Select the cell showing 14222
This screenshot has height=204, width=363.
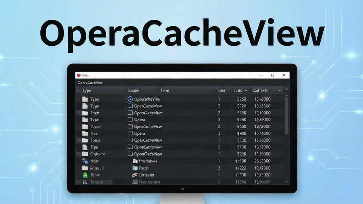[241, 168]
